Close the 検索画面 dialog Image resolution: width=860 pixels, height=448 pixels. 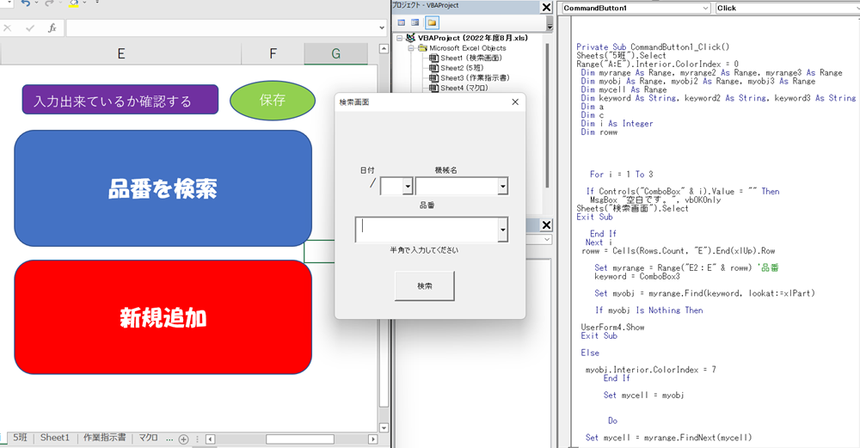point(515,102)
